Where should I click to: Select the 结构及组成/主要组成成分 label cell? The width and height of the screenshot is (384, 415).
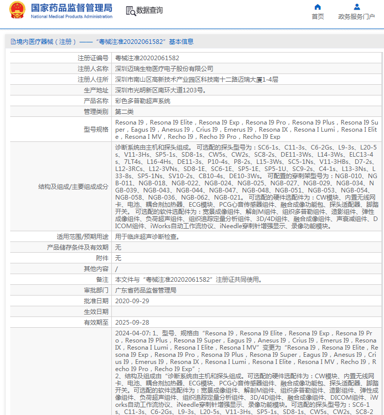coord(61,187)
